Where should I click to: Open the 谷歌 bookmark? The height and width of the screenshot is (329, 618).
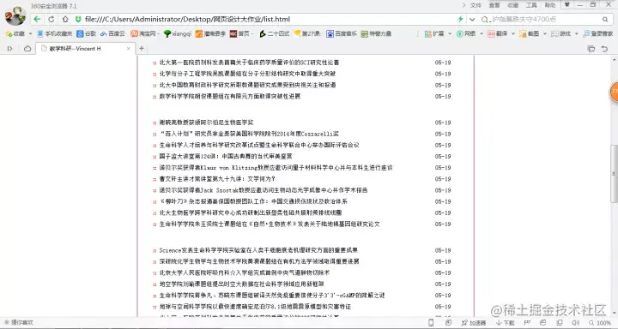[87, 34]
